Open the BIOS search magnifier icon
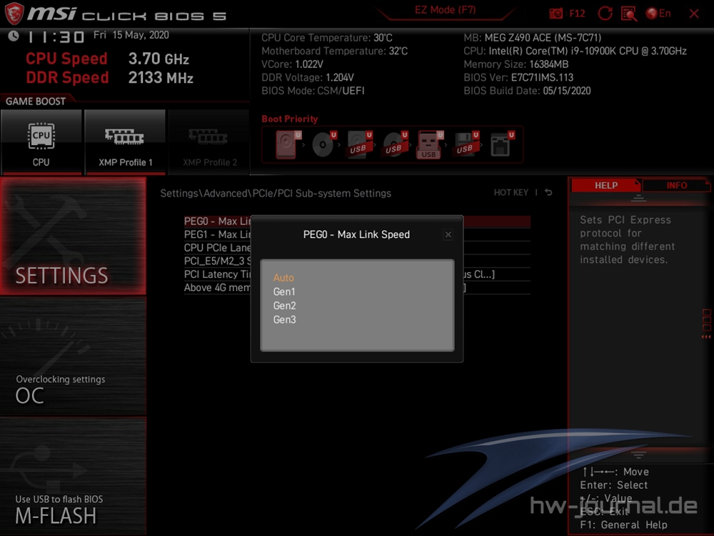This screenshot has width=714, height=536. [629, 14]
